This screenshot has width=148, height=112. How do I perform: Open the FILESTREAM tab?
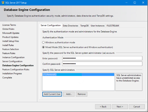[x=113, y=26]
